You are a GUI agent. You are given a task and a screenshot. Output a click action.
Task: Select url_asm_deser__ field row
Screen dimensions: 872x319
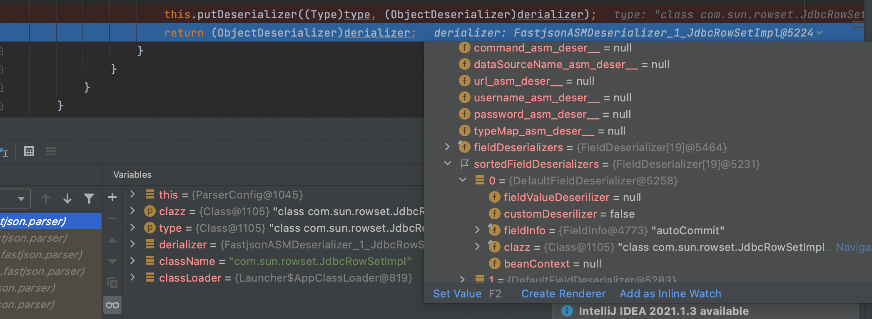[x=648, y=81]
